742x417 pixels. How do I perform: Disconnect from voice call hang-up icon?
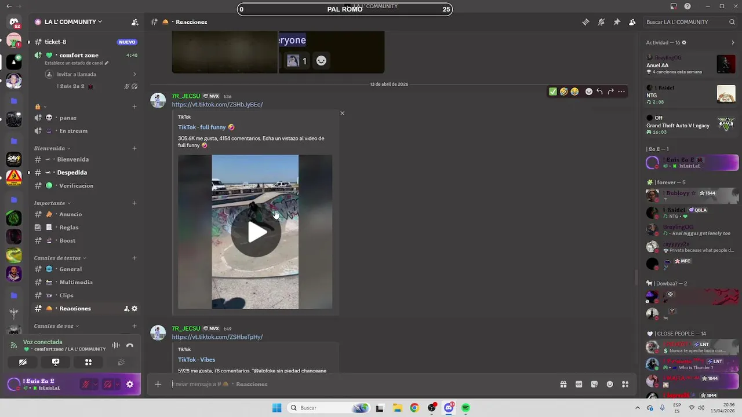tap(130, 345)
